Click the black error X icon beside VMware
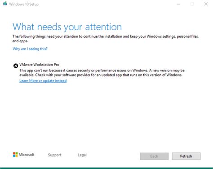 pos(16,66)
